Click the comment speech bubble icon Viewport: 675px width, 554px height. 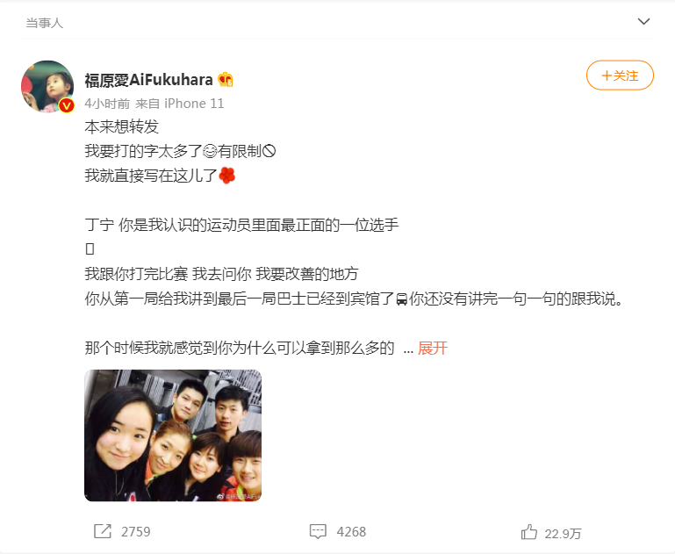pyautogui.click(x=318, y=531)
